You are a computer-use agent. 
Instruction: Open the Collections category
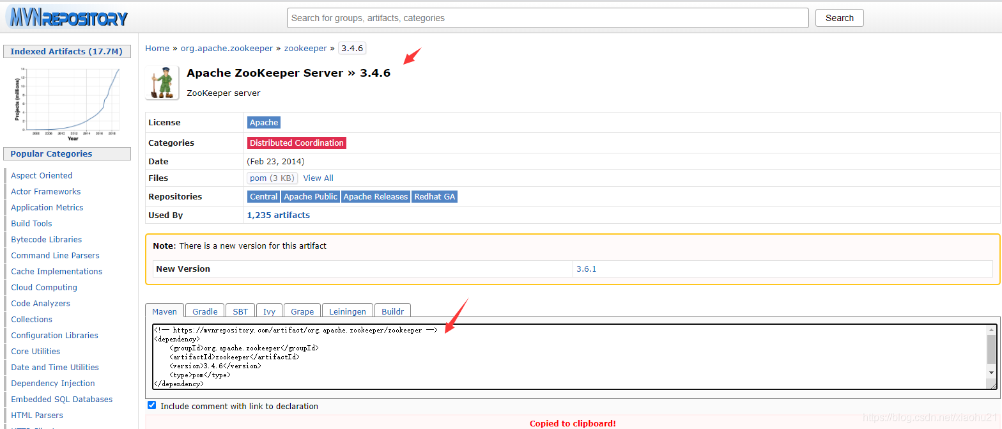32,319
